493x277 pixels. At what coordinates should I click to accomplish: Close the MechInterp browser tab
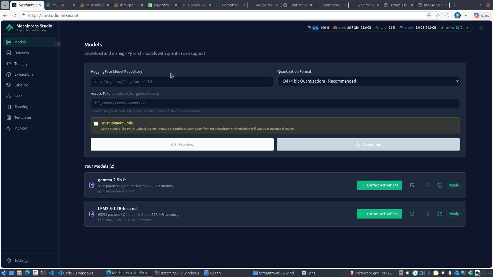click(40, 5)
